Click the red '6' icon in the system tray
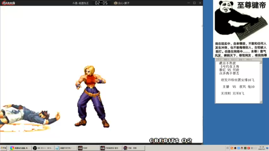This screenshot has height=151, width=269. 248,148
